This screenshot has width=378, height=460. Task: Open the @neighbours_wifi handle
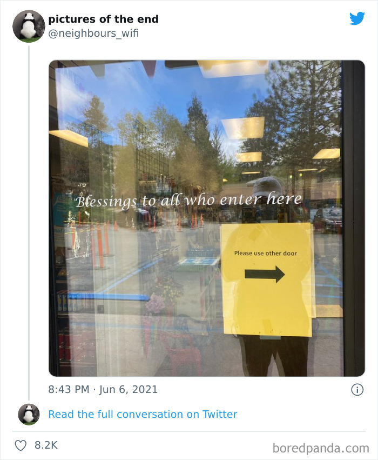pyautogui.click(x=93, y=33)
